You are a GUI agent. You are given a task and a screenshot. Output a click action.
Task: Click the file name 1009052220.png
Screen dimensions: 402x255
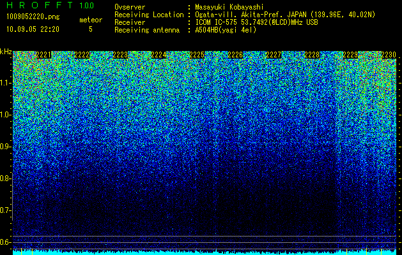pos(33,17)
